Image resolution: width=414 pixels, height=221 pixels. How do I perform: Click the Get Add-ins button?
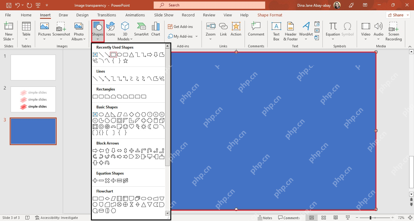[x=180, y=27]
